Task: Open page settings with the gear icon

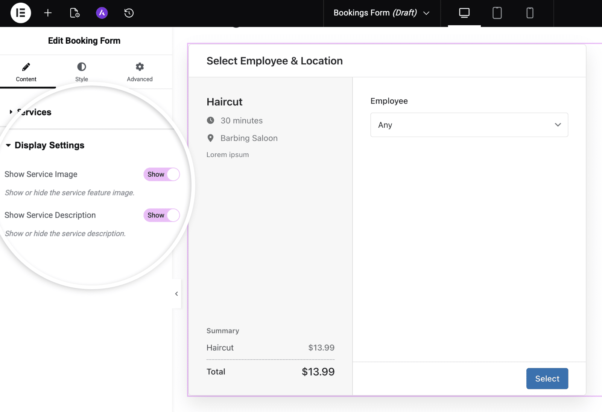Action: (x=74, y=13)
